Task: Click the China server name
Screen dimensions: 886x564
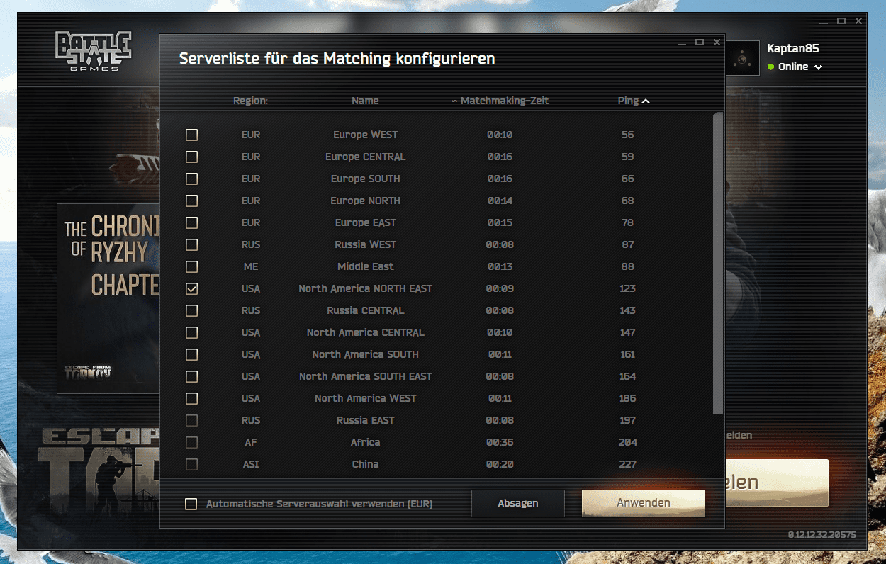Action: point(365,464)
